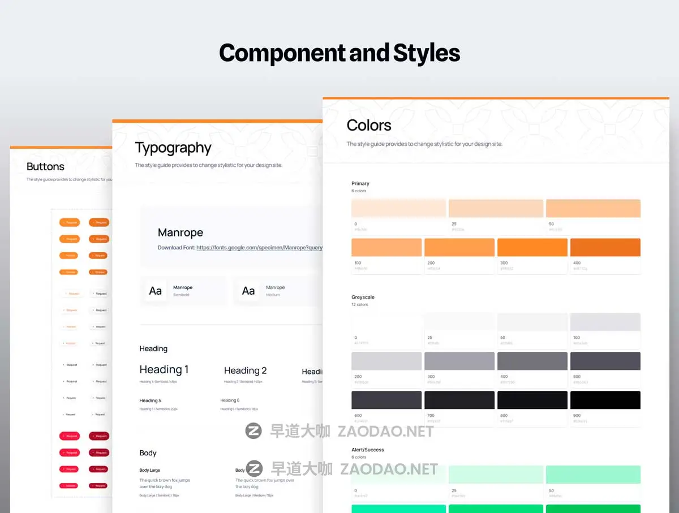Viewport: 679px width, 513px height.
Task: Choose the Primary 100 color swatch
Action: [x=386, y=248]
